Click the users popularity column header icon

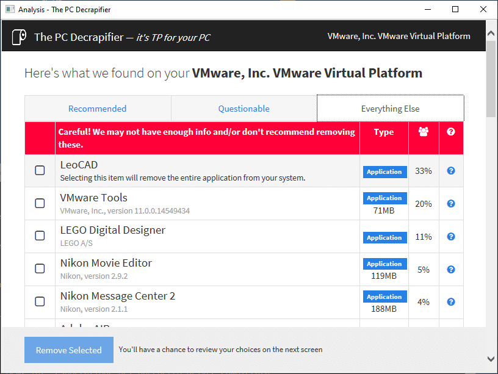coord(424,131)
